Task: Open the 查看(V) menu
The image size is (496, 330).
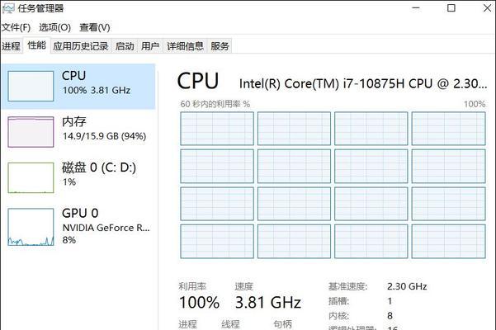Action: [95, 27]
